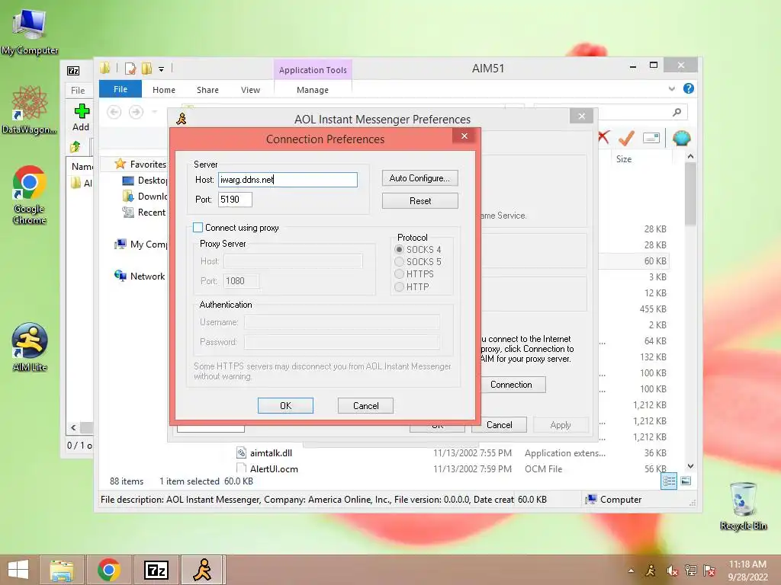The height and width of the screenshot is (585, 781).
Task: Enable the Connect using proxy checkbox
Action: click(x=198, y=227)
